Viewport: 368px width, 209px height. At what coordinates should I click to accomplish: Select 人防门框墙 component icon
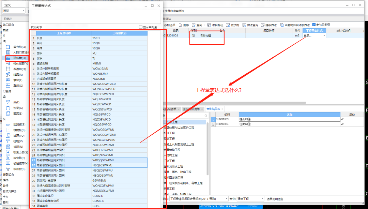click(x=8, y=53)
